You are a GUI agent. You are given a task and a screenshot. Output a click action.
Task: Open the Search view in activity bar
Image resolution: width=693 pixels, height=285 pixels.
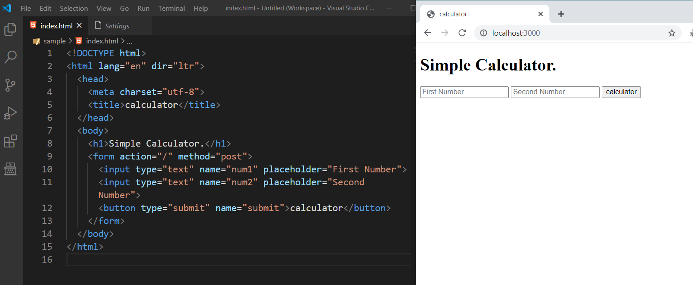click(10, 57)
